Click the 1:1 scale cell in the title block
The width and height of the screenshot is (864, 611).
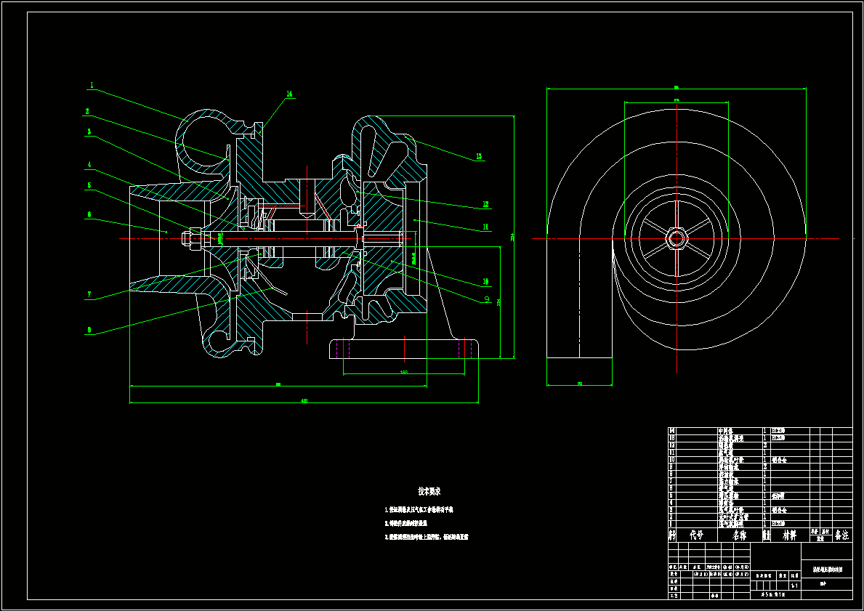[x=794, y=586]
